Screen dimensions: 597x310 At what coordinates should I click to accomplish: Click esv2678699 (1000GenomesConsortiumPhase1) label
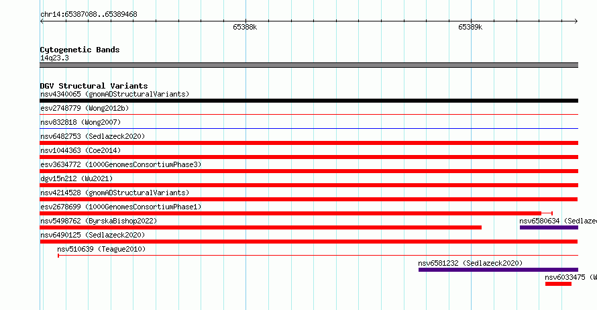click(121, 207)
